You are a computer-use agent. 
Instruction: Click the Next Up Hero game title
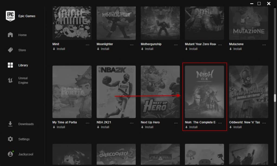click(150, 122)
